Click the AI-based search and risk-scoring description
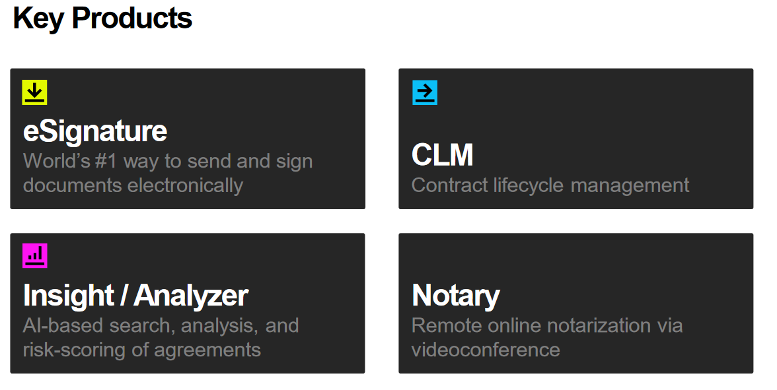777x390 pixels. coord(161,338)
